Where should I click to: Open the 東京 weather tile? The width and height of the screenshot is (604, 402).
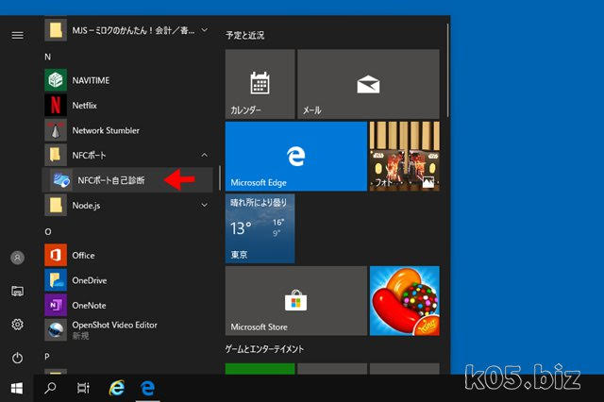260,228
